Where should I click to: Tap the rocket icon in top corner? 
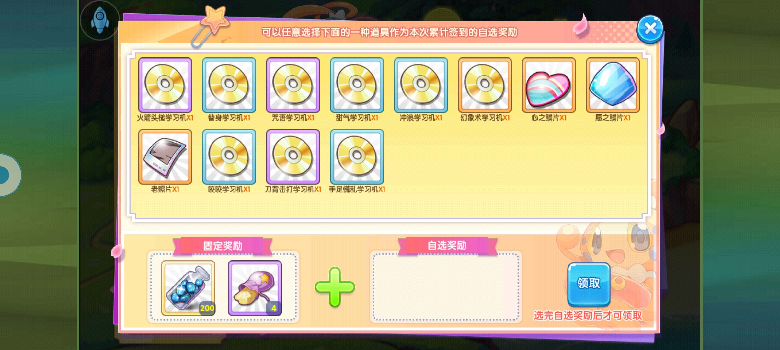[x=100, y=20]
